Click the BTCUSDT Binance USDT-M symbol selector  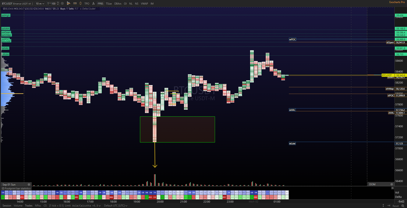[x=16, y=3]
